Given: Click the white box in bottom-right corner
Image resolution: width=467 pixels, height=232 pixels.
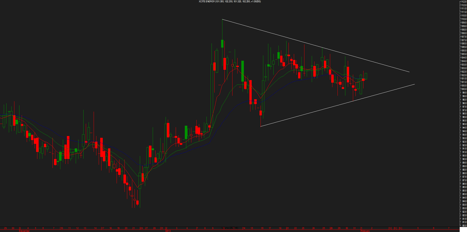Looking at the screenshot, I should tap(463, 230).
